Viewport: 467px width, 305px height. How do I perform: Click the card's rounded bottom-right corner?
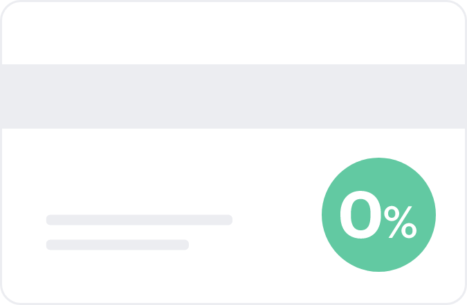(x=458, y=296)
